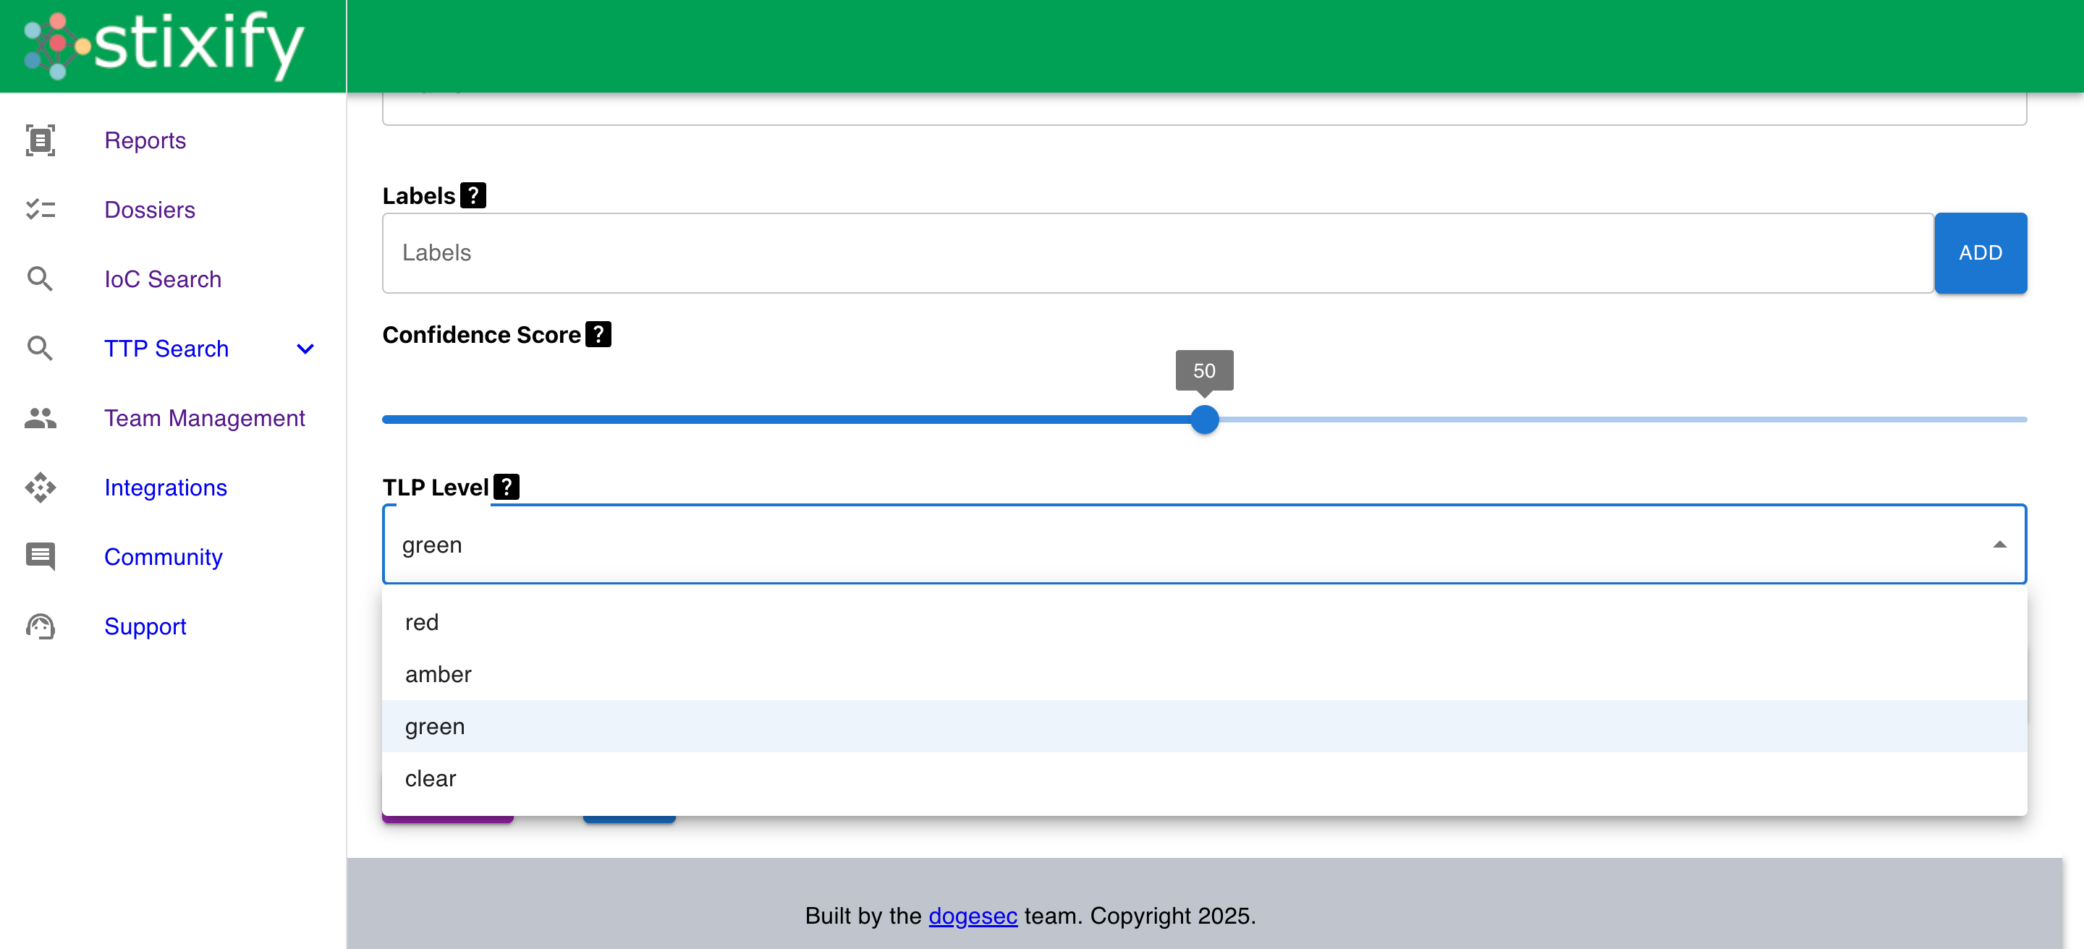This screenshot has height=949, width=2084.
Task: Open the Confidence Score help icon
Action: coord(598,334)
